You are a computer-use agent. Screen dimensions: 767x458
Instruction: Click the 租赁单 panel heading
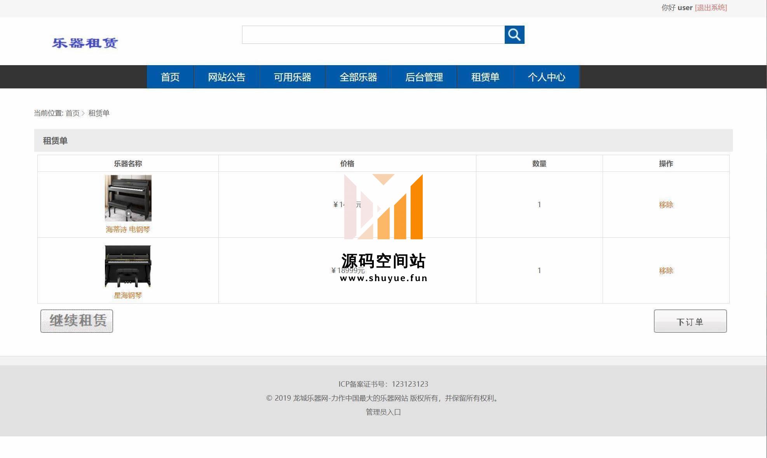55,141
